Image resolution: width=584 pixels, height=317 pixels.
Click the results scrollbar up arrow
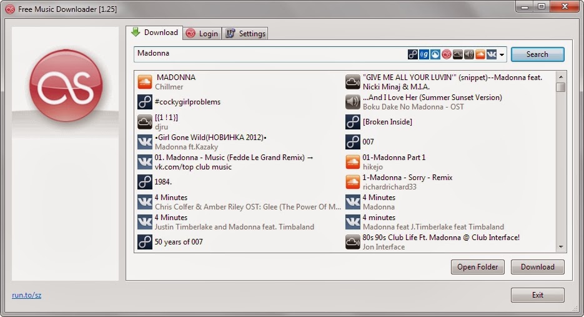[x=560, y=77]
